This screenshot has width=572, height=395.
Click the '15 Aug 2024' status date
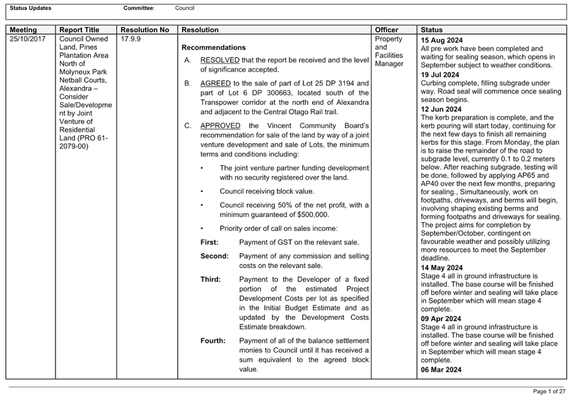point(441,40)
